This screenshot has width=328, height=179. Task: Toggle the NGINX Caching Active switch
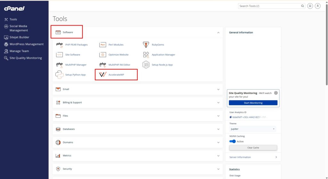pos(233,141)
